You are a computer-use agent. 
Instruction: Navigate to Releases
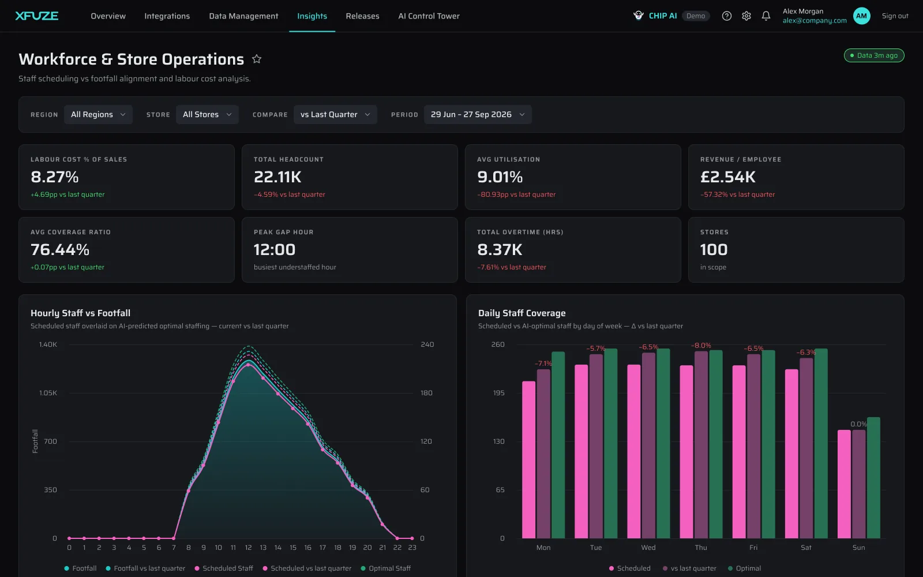(362, 16)
